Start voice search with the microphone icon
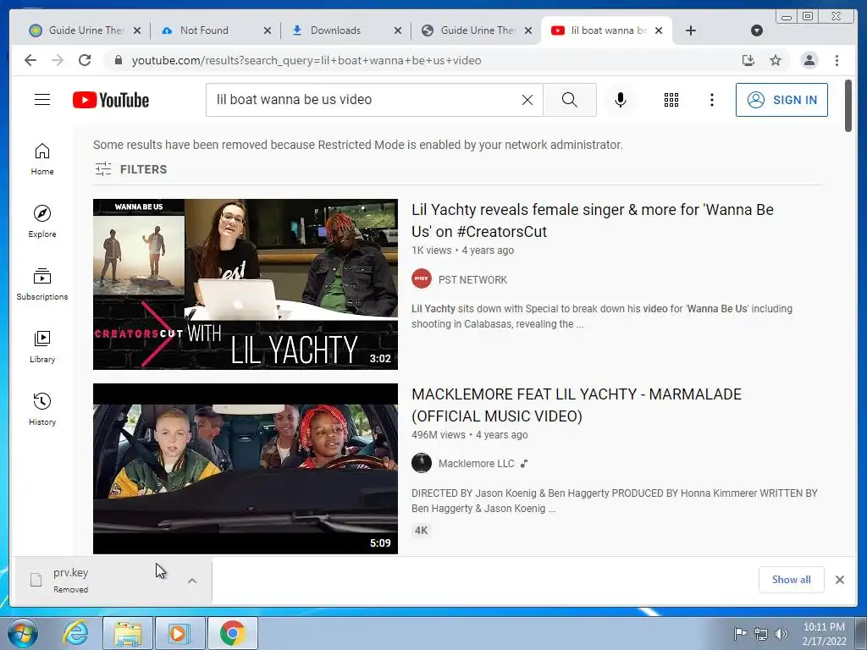 pos(621,100)
